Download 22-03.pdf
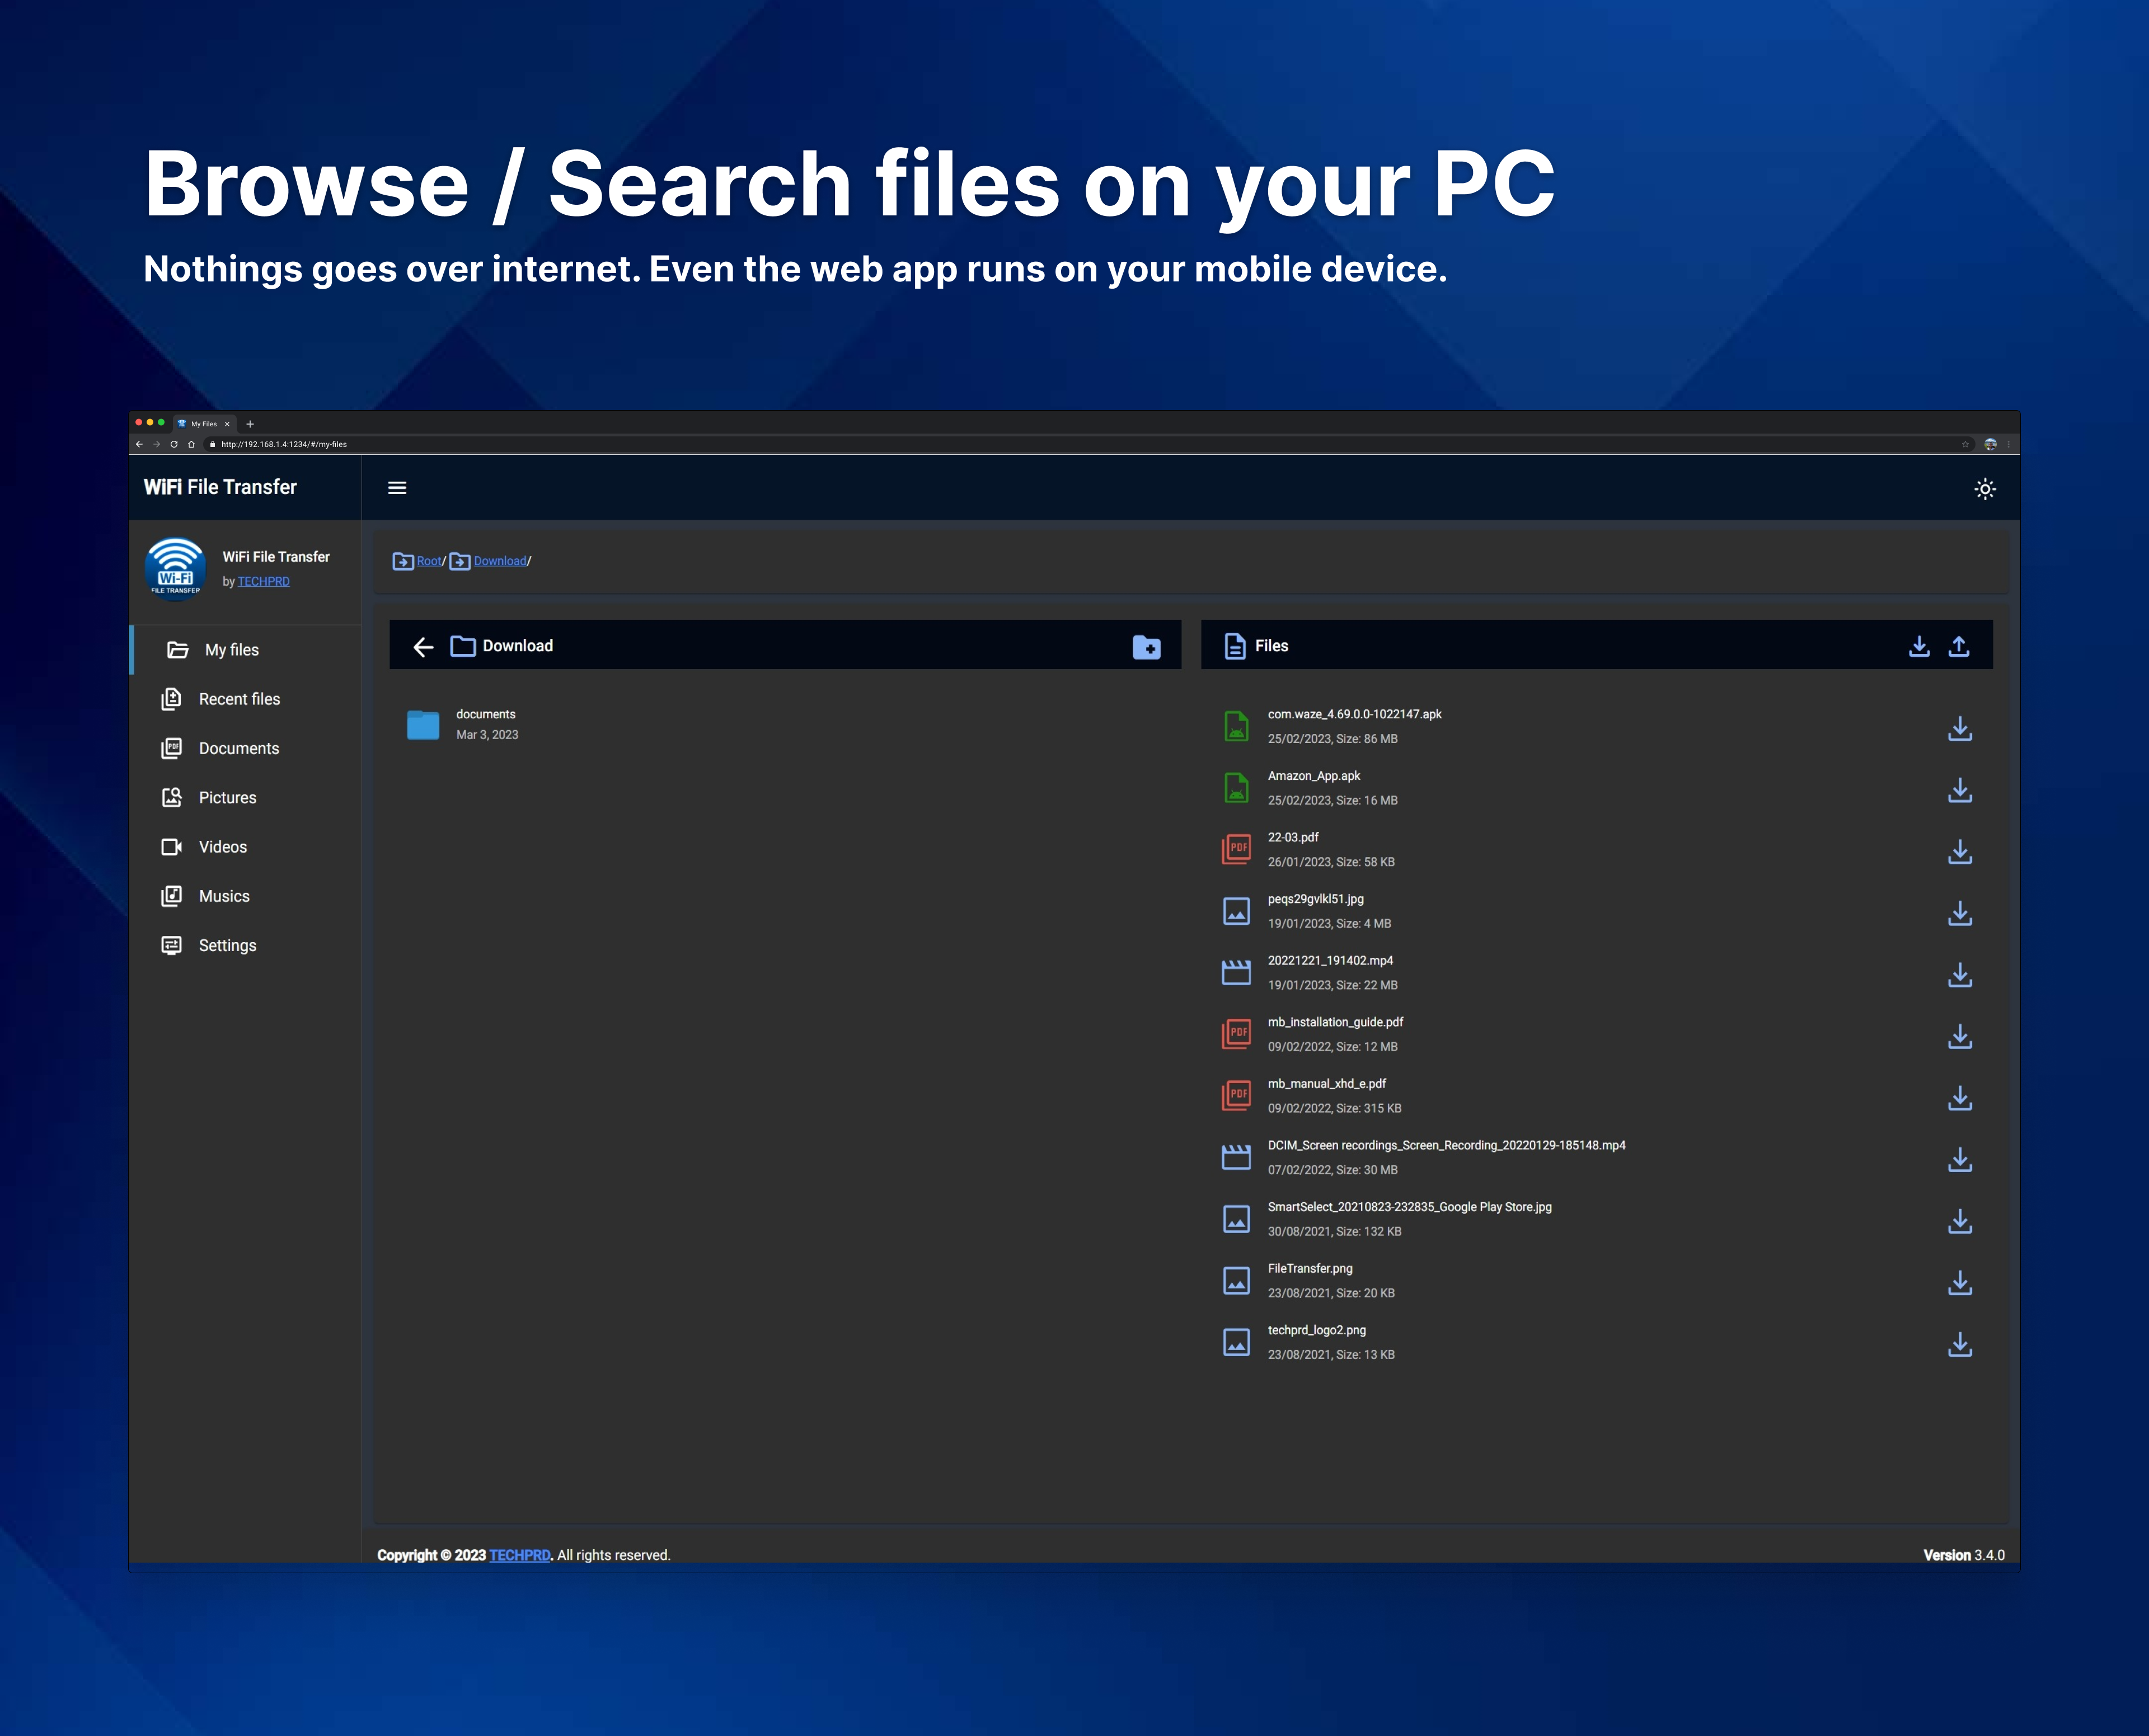Viewport: 2149px width, 1736px height. coord(1960,851)
